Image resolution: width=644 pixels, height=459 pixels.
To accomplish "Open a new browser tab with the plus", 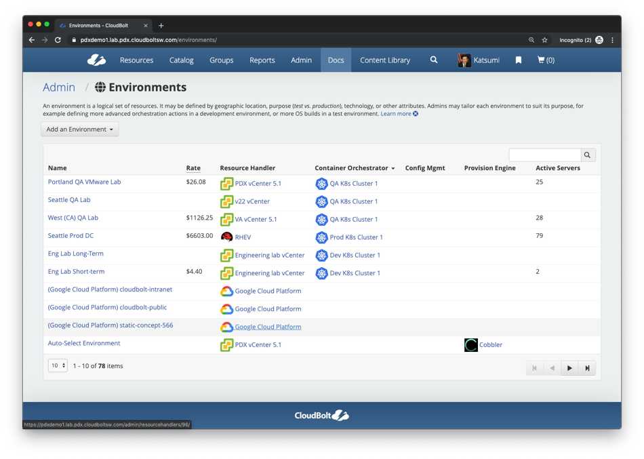I will click(x=161, y=26).
